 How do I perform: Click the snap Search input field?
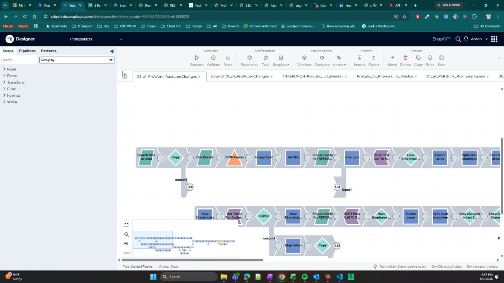(x=19, y=60)
